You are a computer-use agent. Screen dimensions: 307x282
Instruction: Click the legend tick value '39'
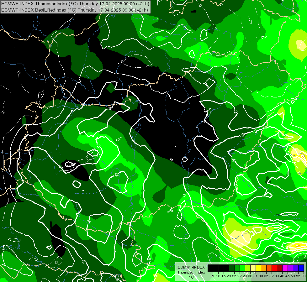(277, 276)
